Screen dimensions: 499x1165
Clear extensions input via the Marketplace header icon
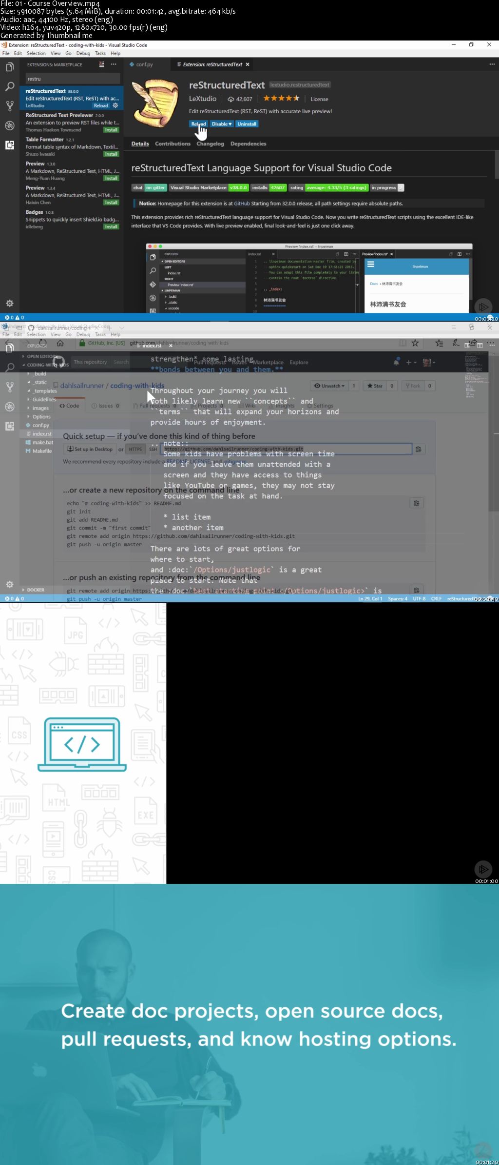(x=101, y=64)
